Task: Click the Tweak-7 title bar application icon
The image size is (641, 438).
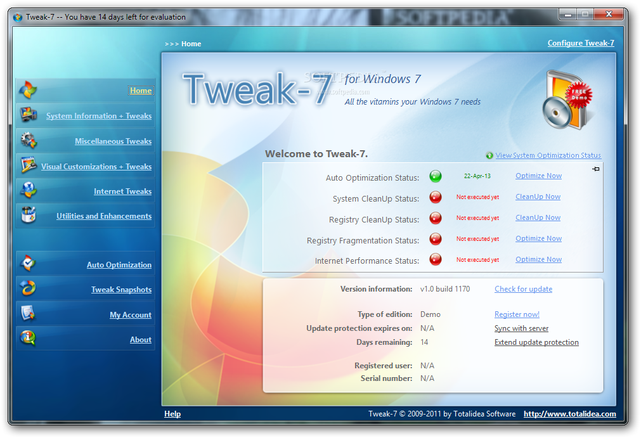Action: (18, 17)
